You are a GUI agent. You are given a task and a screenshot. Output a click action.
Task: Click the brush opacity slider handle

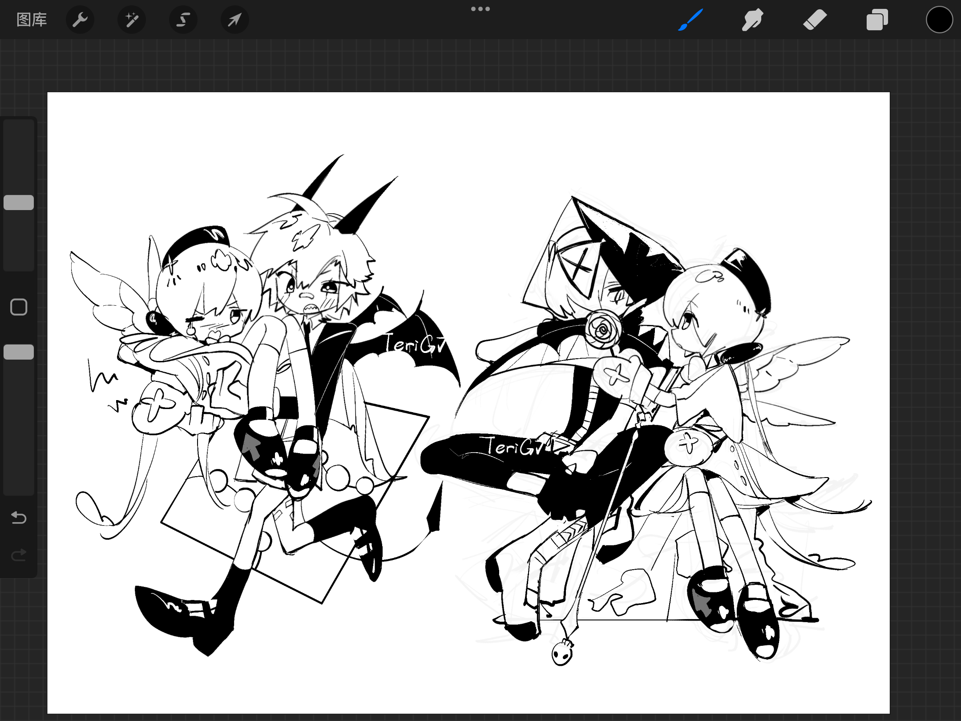point(19,352)
